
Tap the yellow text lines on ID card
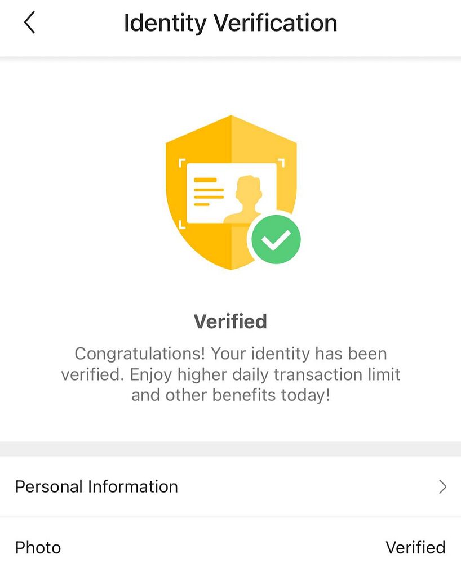(x=209, y=192)
